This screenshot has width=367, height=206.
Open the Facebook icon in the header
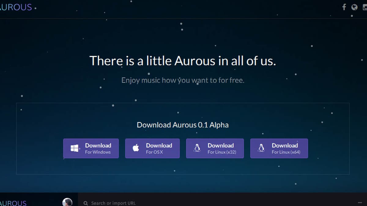point(344,7)
